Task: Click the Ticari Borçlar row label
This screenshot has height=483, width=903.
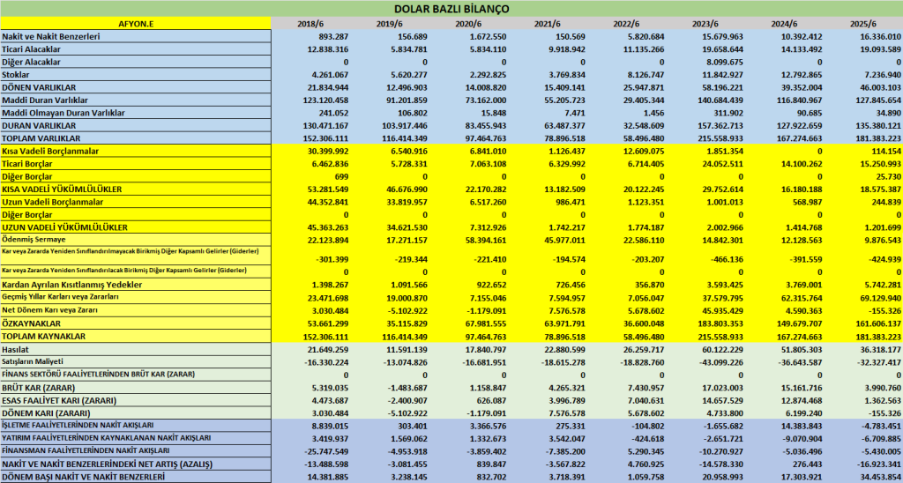Action: [x=27, y=163]
